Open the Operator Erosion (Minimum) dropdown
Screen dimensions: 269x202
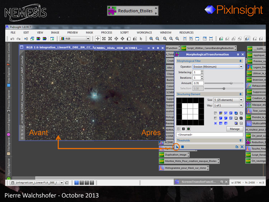coord(218,67)
